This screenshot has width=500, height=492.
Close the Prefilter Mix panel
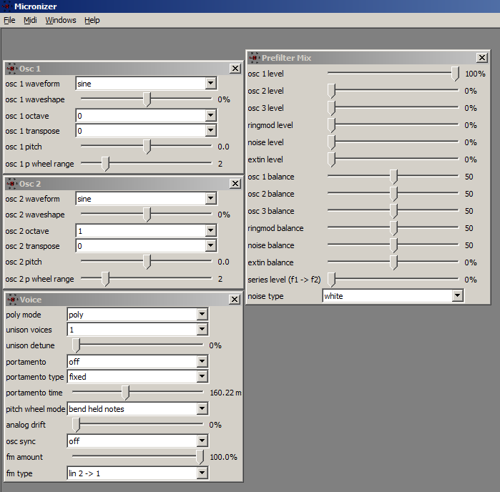[x=482, y=57]
